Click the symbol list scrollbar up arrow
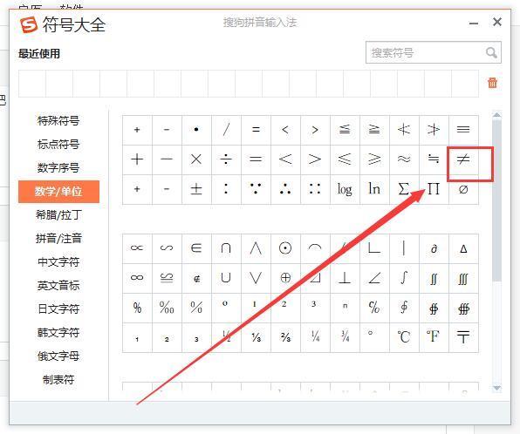 pos(496,115)
